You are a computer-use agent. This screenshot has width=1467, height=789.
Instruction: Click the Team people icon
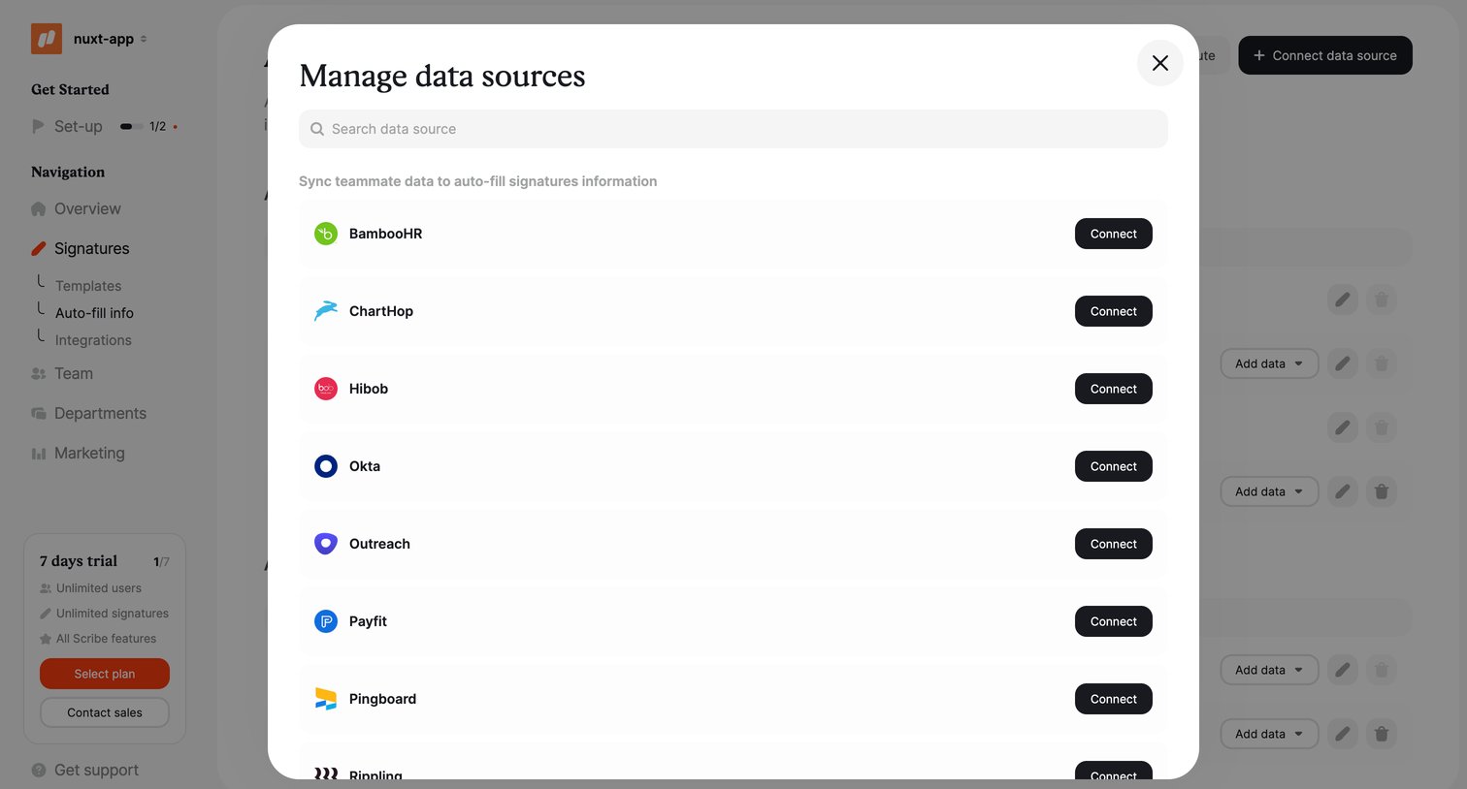click(39, 373)
